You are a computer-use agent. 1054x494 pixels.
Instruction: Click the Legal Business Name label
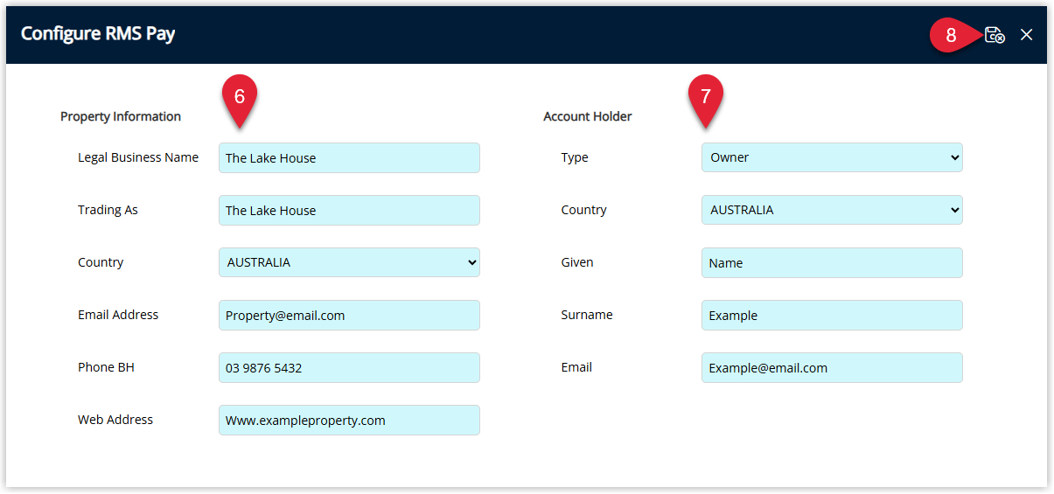(138, 157)
